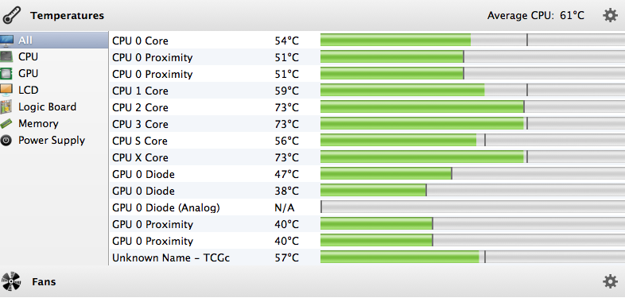Click the 56°C value for CPU S Core
Viewport: 625px width, 298px height.
click(286, 141)
